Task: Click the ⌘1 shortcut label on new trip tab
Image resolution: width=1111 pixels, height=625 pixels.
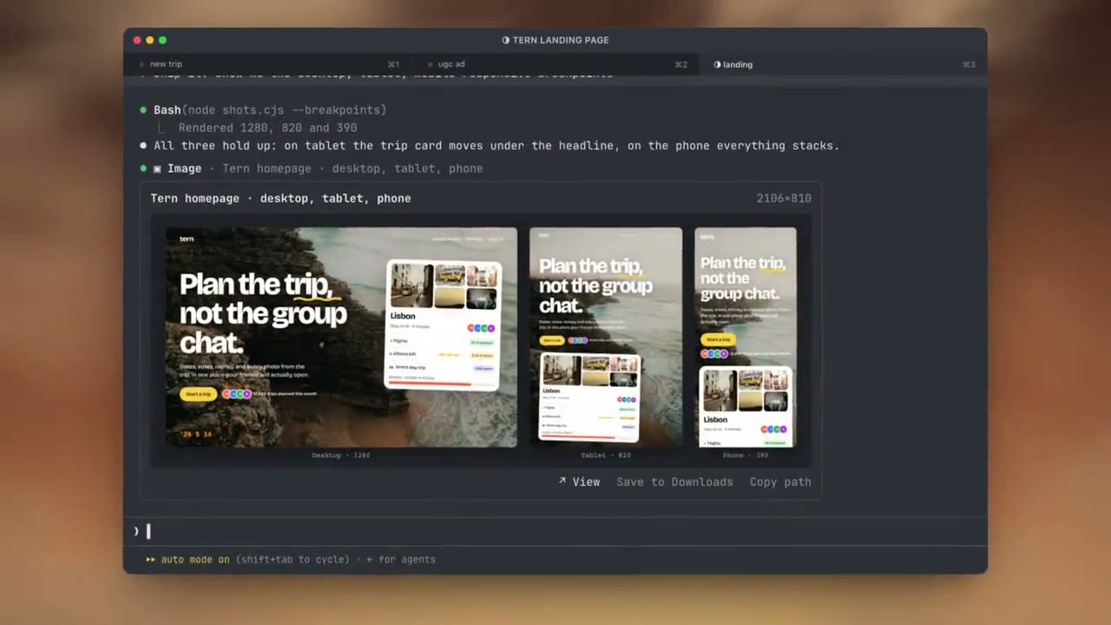Action: coord(393,64)
